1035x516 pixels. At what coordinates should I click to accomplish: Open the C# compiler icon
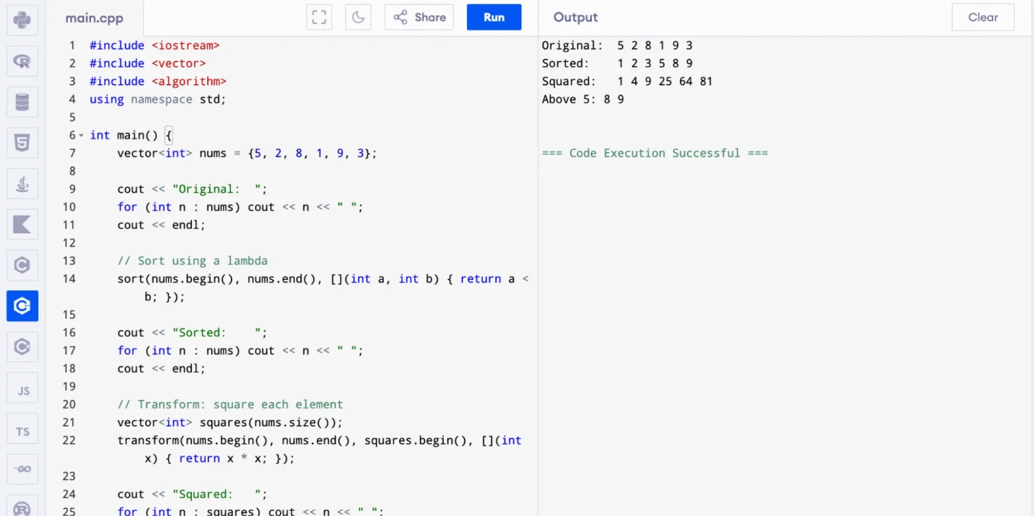pyautogui.click(x=22, y=347)
